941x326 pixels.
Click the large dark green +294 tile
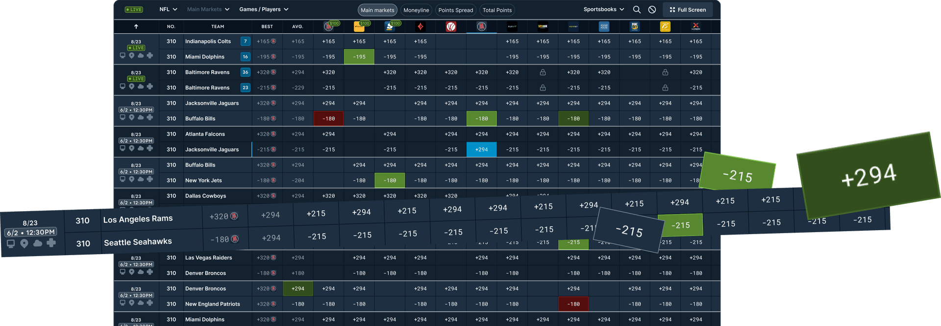868,175
